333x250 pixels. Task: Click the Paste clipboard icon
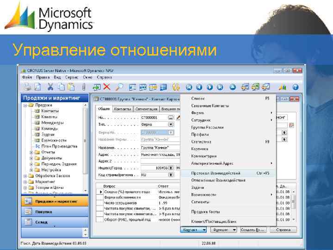[71, 87]
